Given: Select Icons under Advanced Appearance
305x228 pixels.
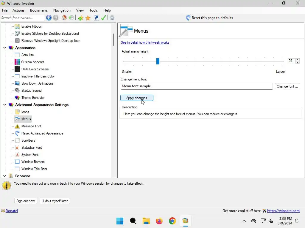Looking at the screenshot, I should pyautogui.click(x=25, y=112).
